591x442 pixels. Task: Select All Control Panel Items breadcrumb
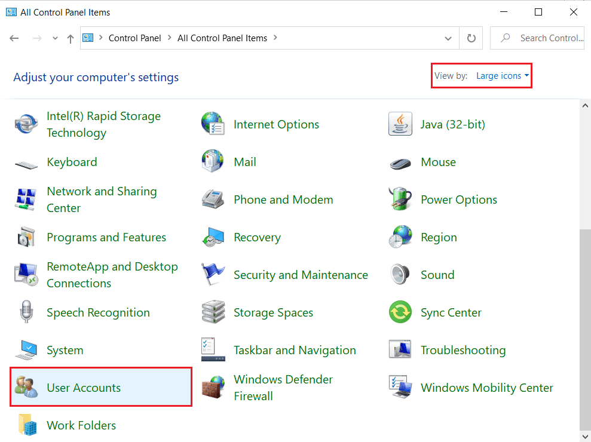point(222,38)
